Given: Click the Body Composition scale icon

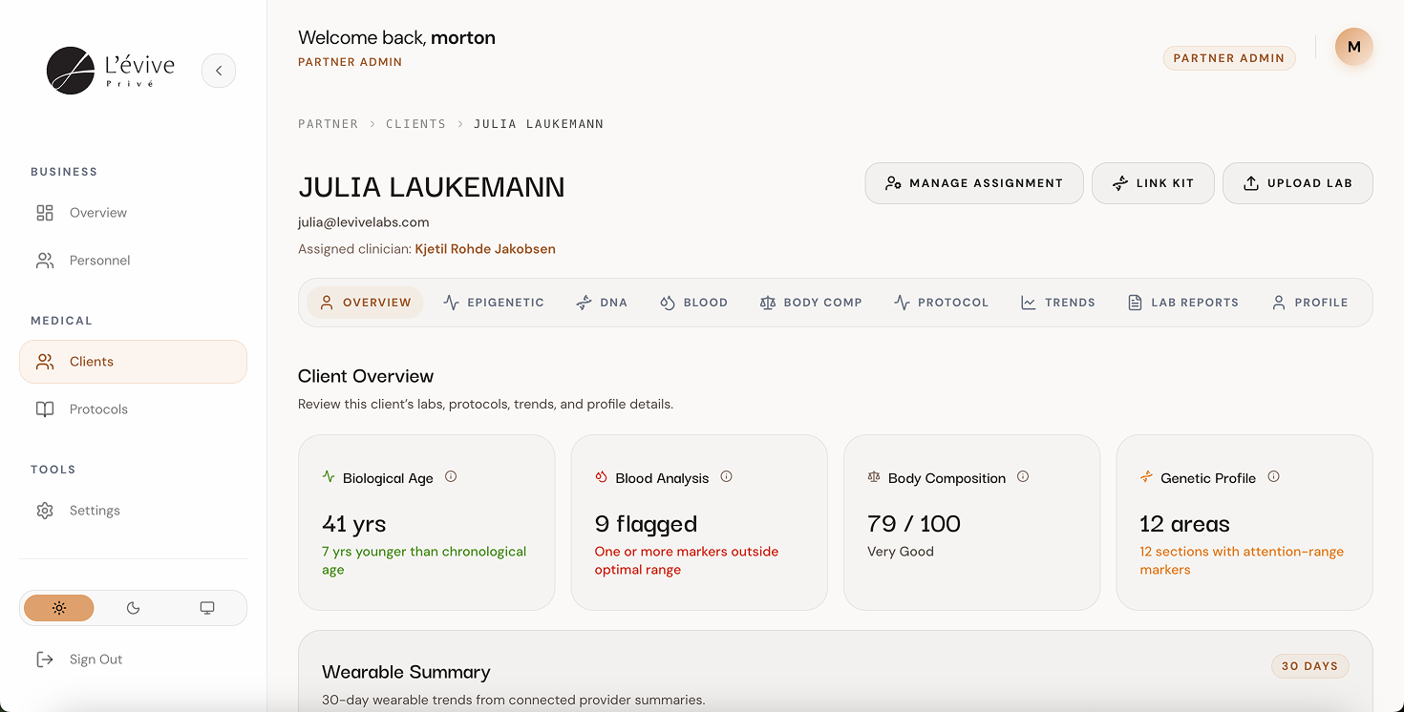Looking at the screenshot, I should point(874,476).
